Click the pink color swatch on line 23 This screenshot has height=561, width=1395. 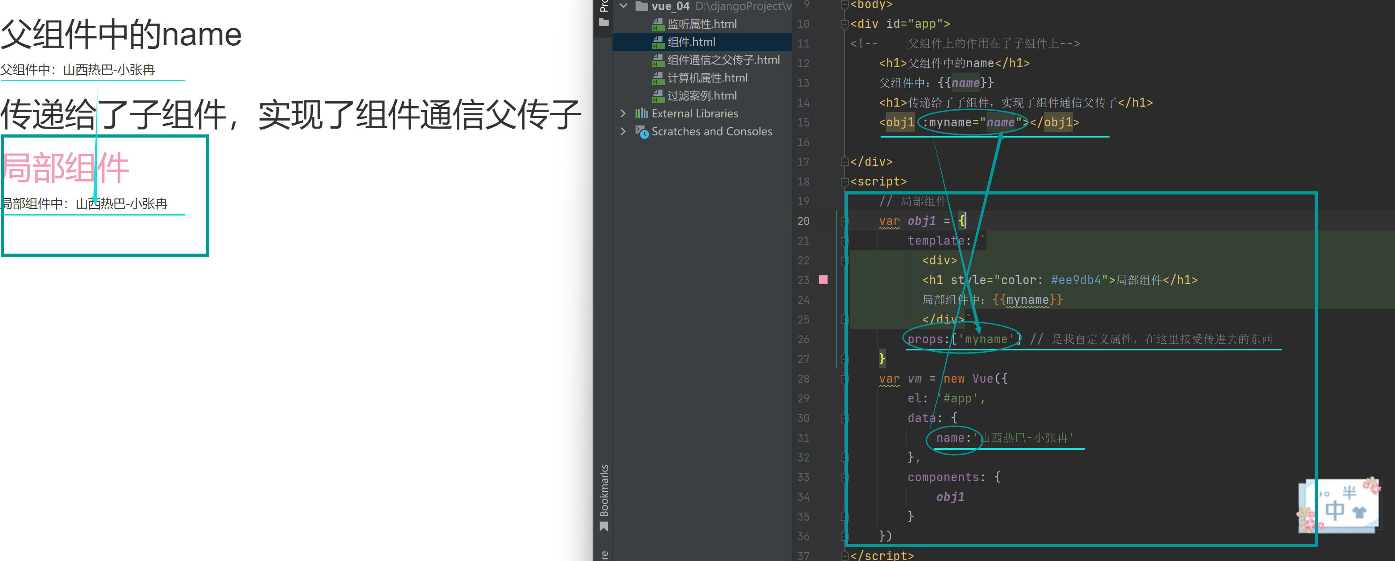tap(823, 280)
